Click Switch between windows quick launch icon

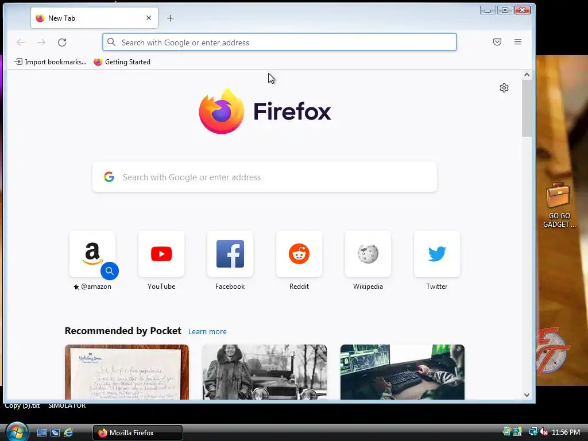point(55,433)
